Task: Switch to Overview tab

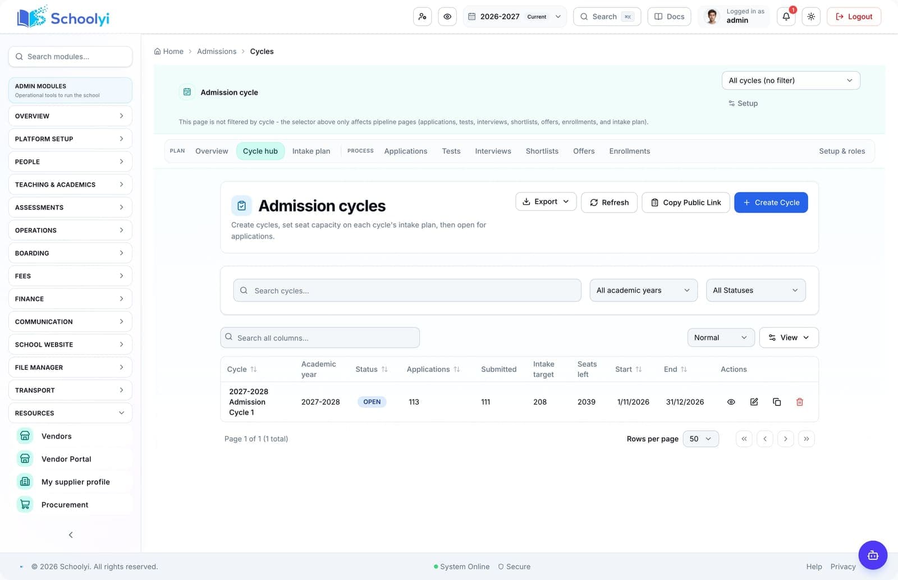Action: point(212,151)
